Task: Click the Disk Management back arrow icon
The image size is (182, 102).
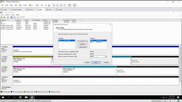Action: pos(2,17)
